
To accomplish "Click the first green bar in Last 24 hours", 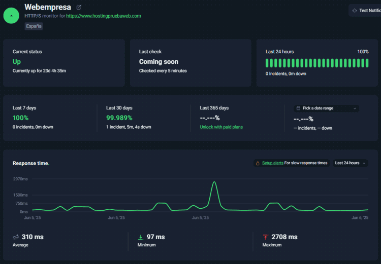I will click(267, 63).
